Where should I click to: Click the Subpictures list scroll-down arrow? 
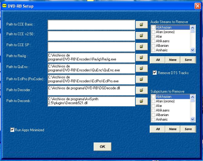[x=192, y=119]
